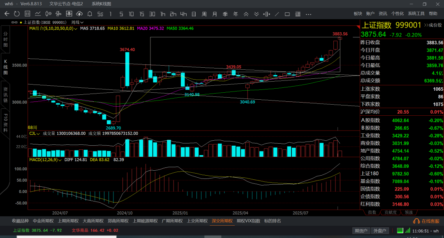The height and width of the screenshot is (238, 444).
Task: Open the 系统工具 menu
Action: click(x=416, y=14)
